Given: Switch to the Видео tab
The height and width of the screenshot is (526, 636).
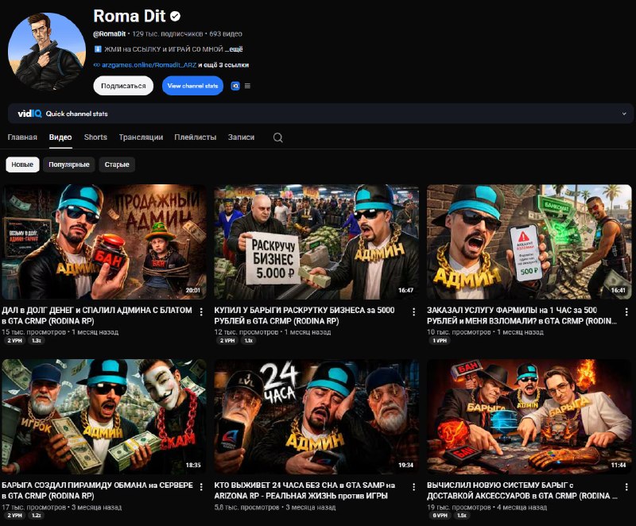Looking at the screenshot, I should pos(60,137).
